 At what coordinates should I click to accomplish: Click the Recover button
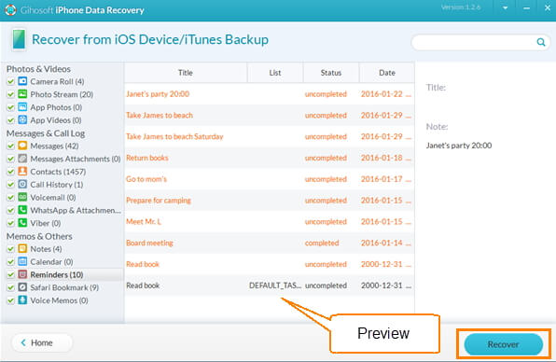[x=503, y=344]
